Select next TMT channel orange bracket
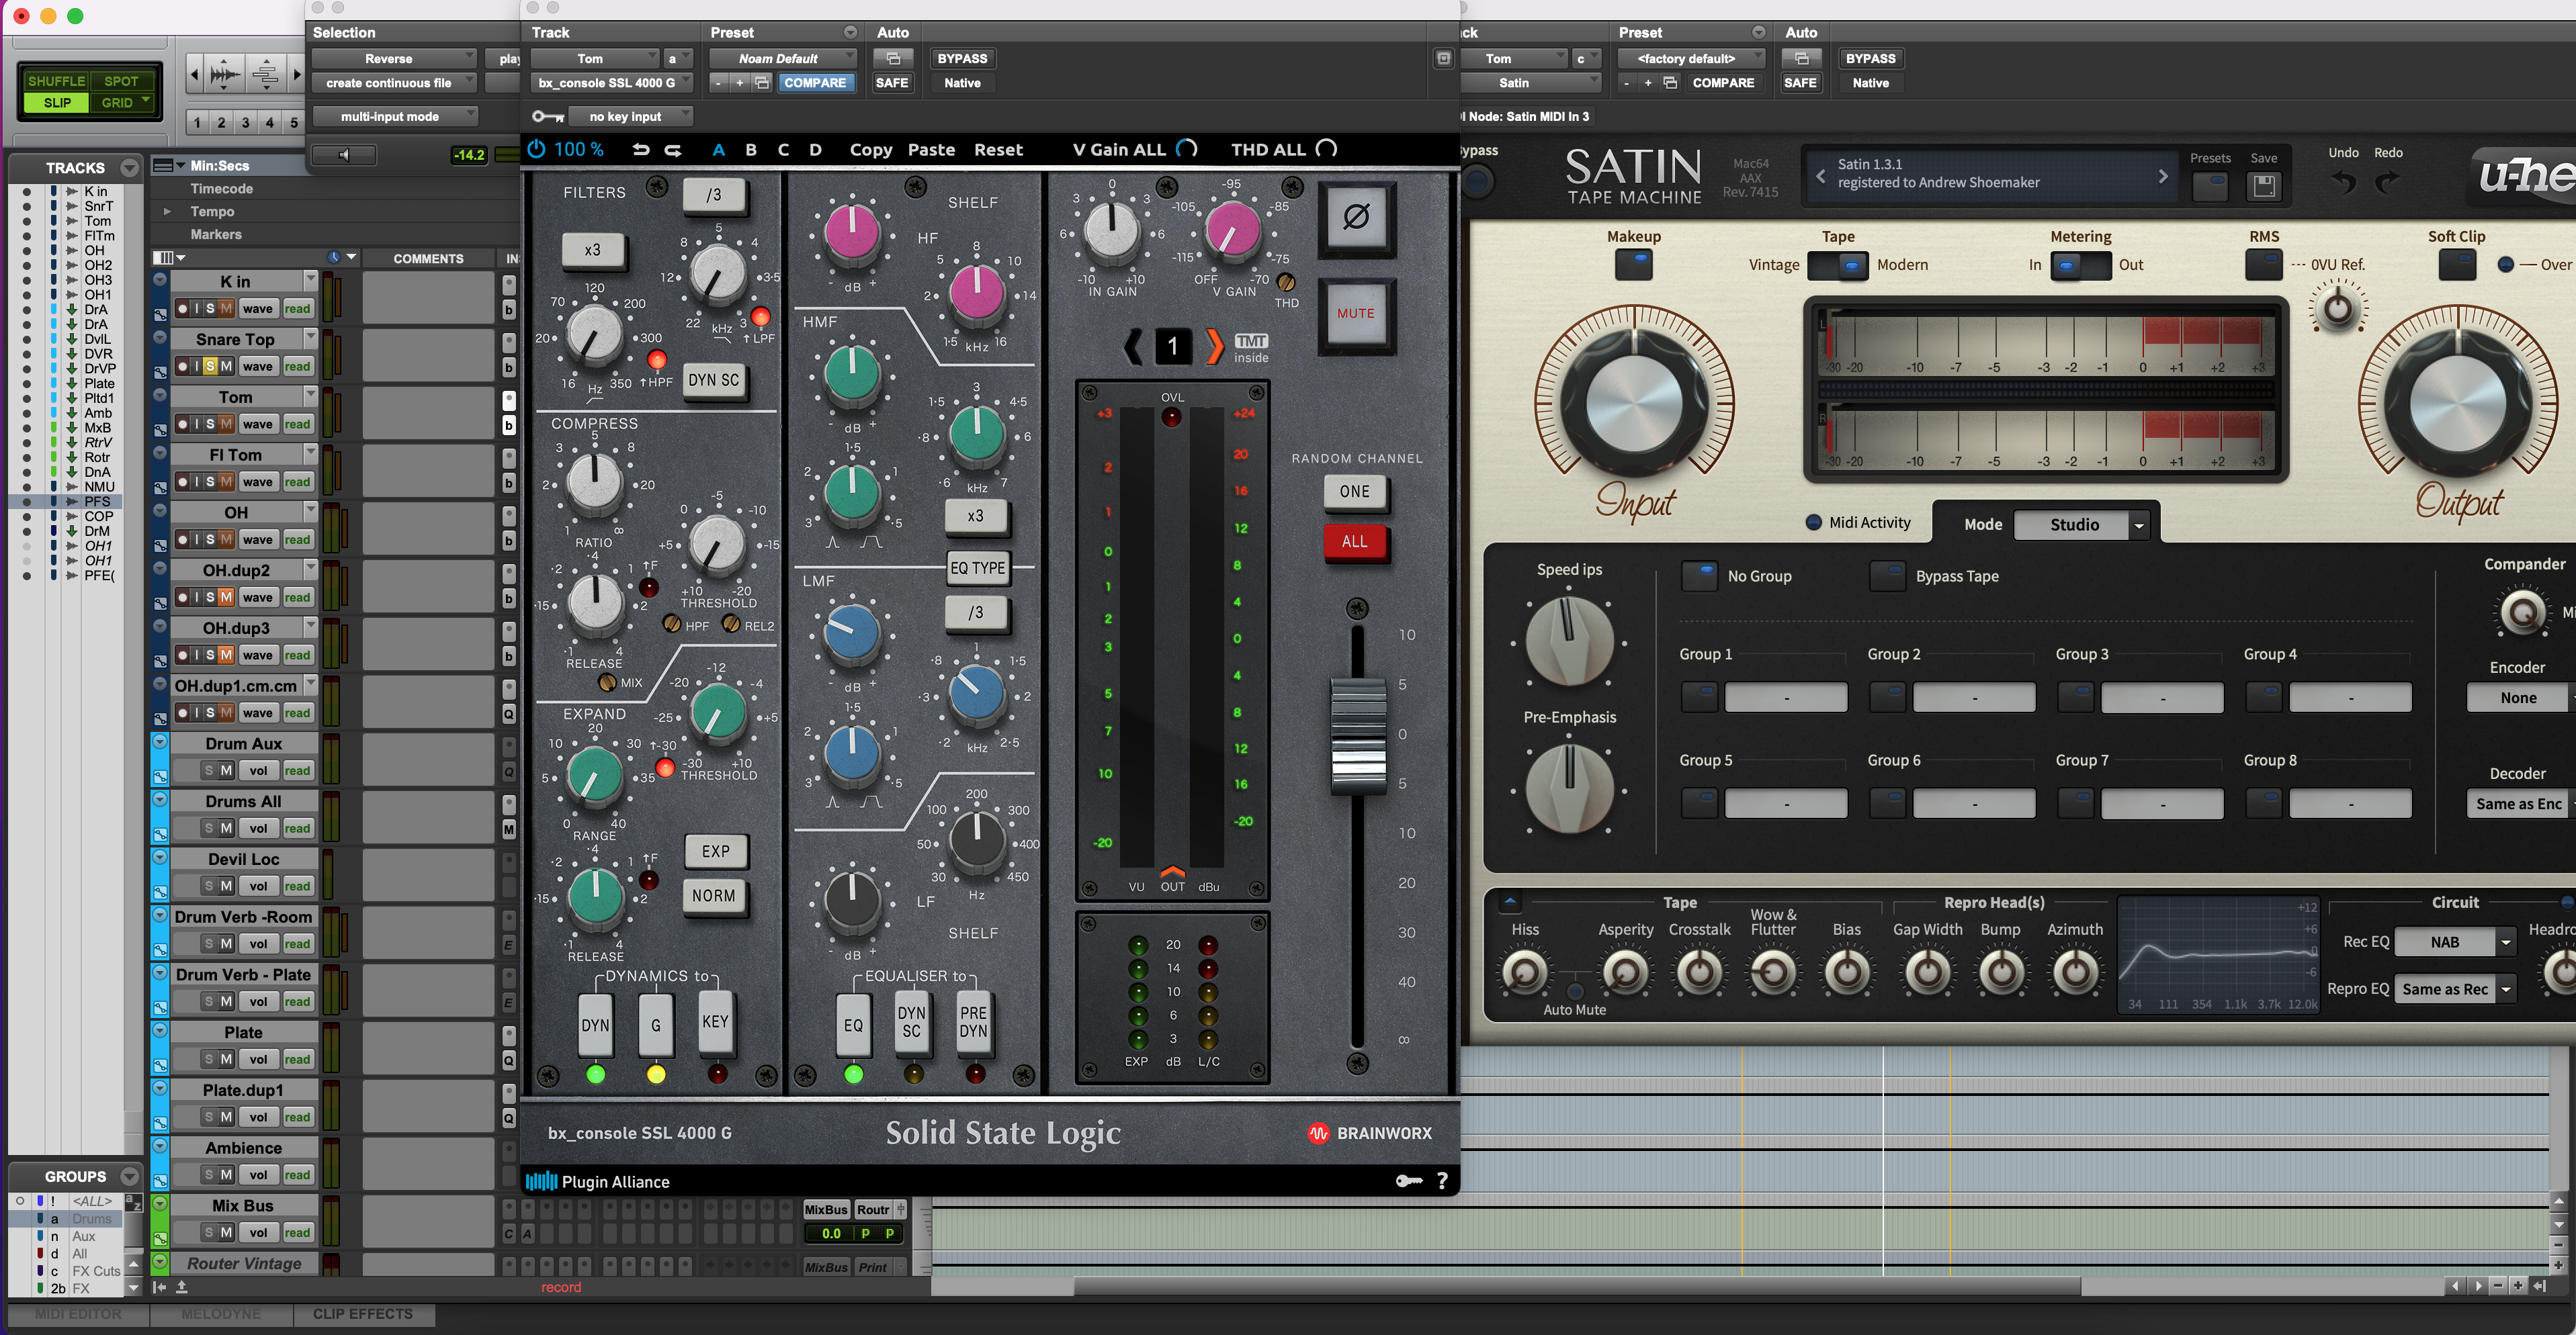 (1214, 347)
